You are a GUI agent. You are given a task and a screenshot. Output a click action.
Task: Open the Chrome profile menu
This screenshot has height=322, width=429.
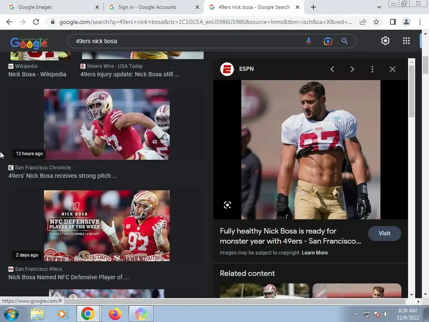(406, 22)
